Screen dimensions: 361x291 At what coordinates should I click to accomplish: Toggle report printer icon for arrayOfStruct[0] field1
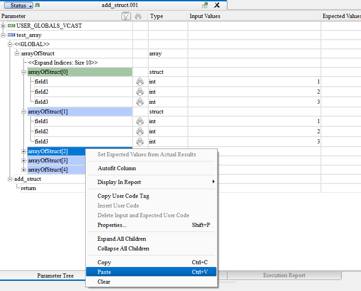click(x=140, y=82)
